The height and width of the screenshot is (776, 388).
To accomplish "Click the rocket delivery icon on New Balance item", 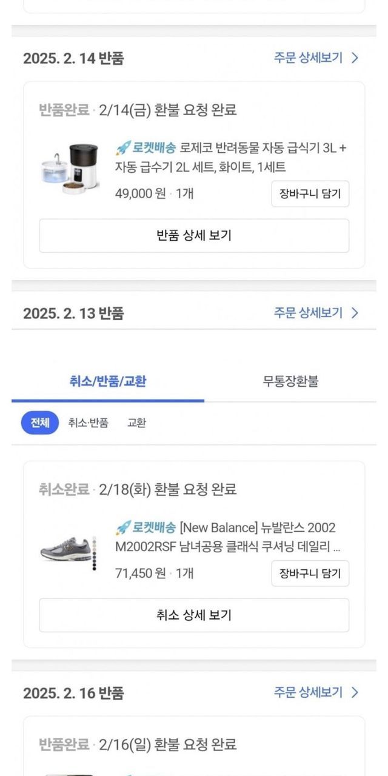I will click(123, 527).
